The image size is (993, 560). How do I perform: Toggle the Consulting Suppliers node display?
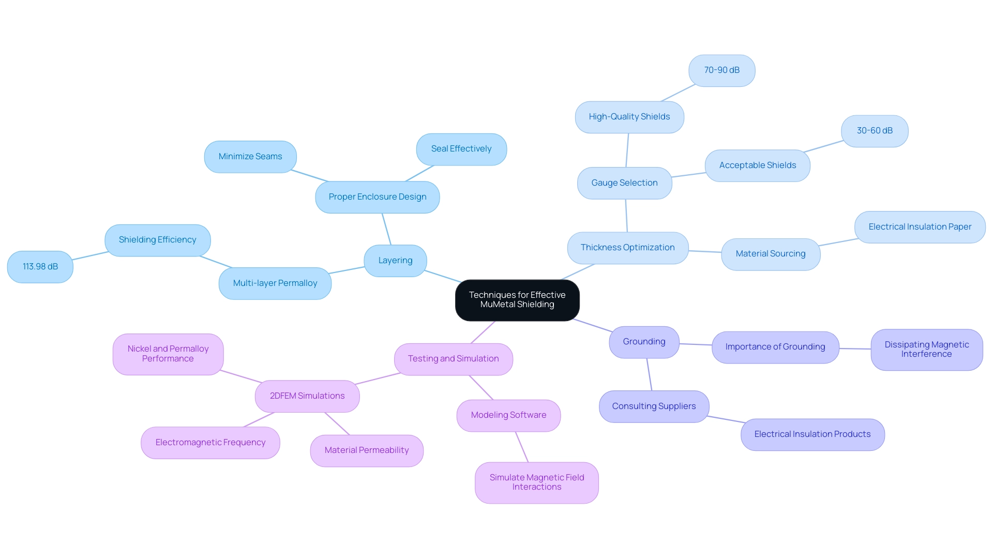tap(654, 405)
